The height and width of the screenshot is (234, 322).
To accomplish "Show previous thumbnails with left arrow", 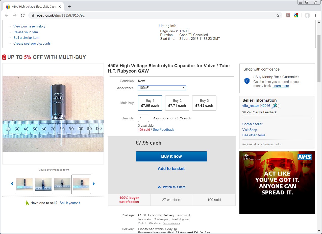I will pyautogui.click(x=12, y=184).
